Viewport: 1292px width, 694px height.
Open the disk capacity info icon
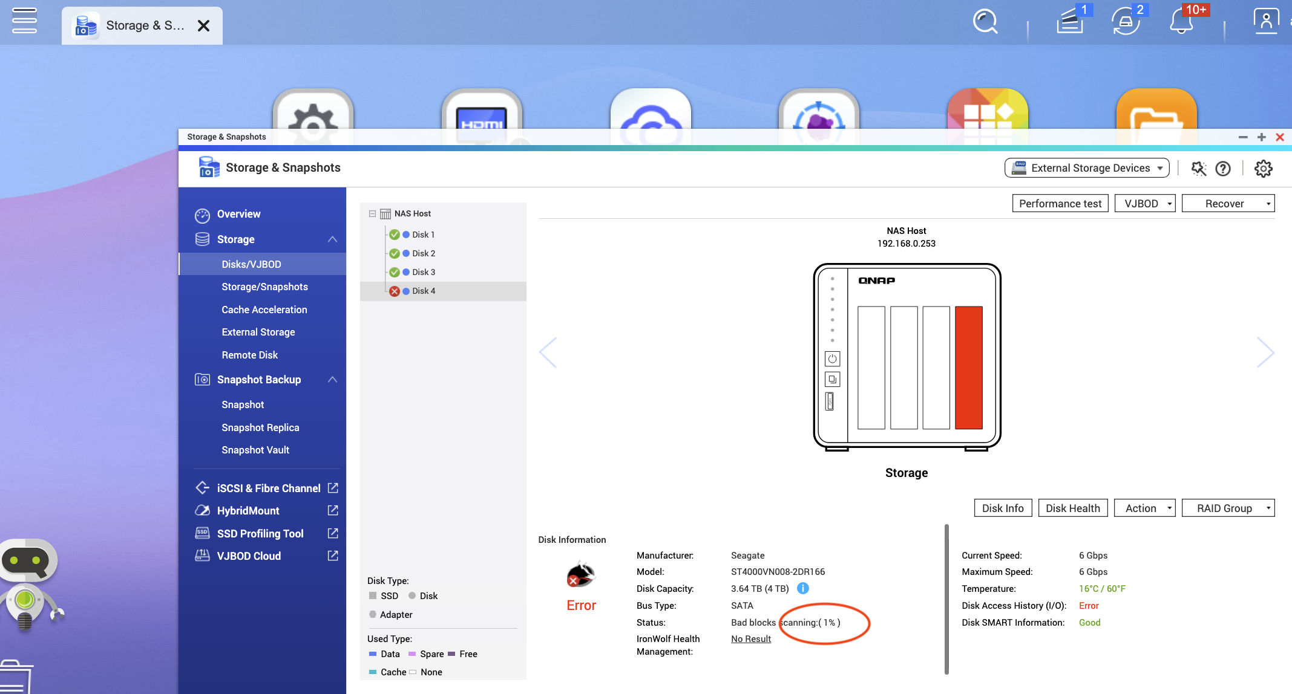coord(803,588)
